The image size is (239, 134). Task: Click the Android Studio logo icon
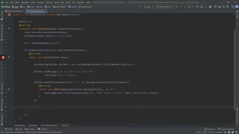[x=2, y=2]
